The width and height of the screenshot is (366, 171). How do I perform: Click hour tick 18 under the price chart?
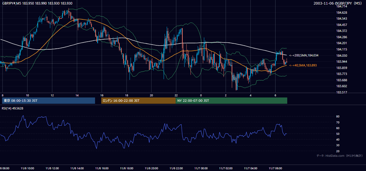(127, 95)
